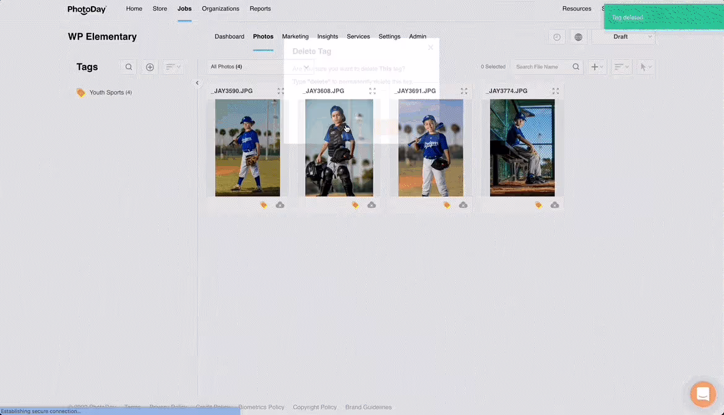
Task: Open the Biometrics Policy link
Action: pyautogui.click(x=261, y=407)
